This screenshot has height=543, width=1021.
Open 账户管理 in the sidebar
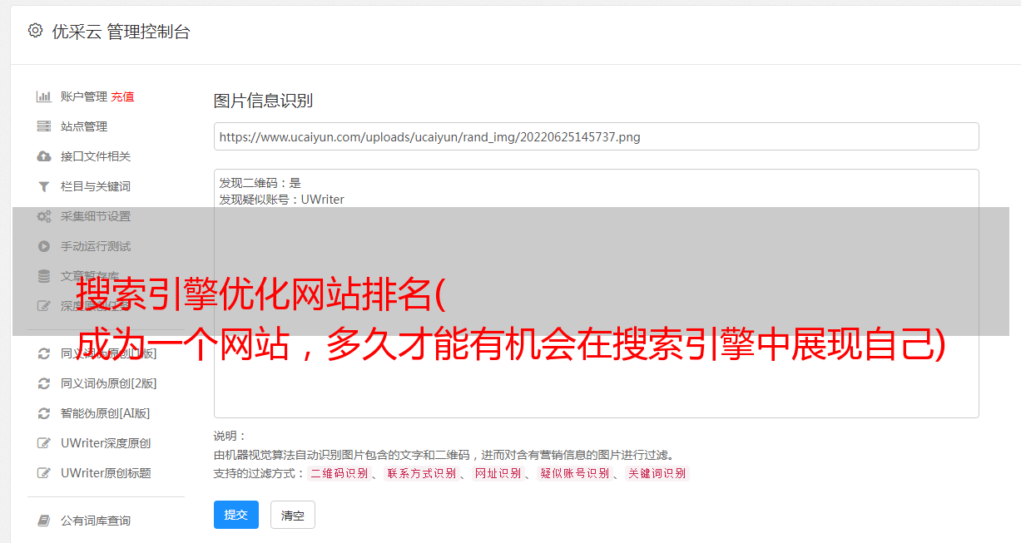pos(84,96)
